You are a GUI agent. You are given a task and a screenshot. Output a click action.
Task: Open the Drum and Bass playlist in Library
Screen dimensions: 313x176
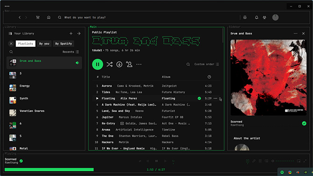coord(44,63)
